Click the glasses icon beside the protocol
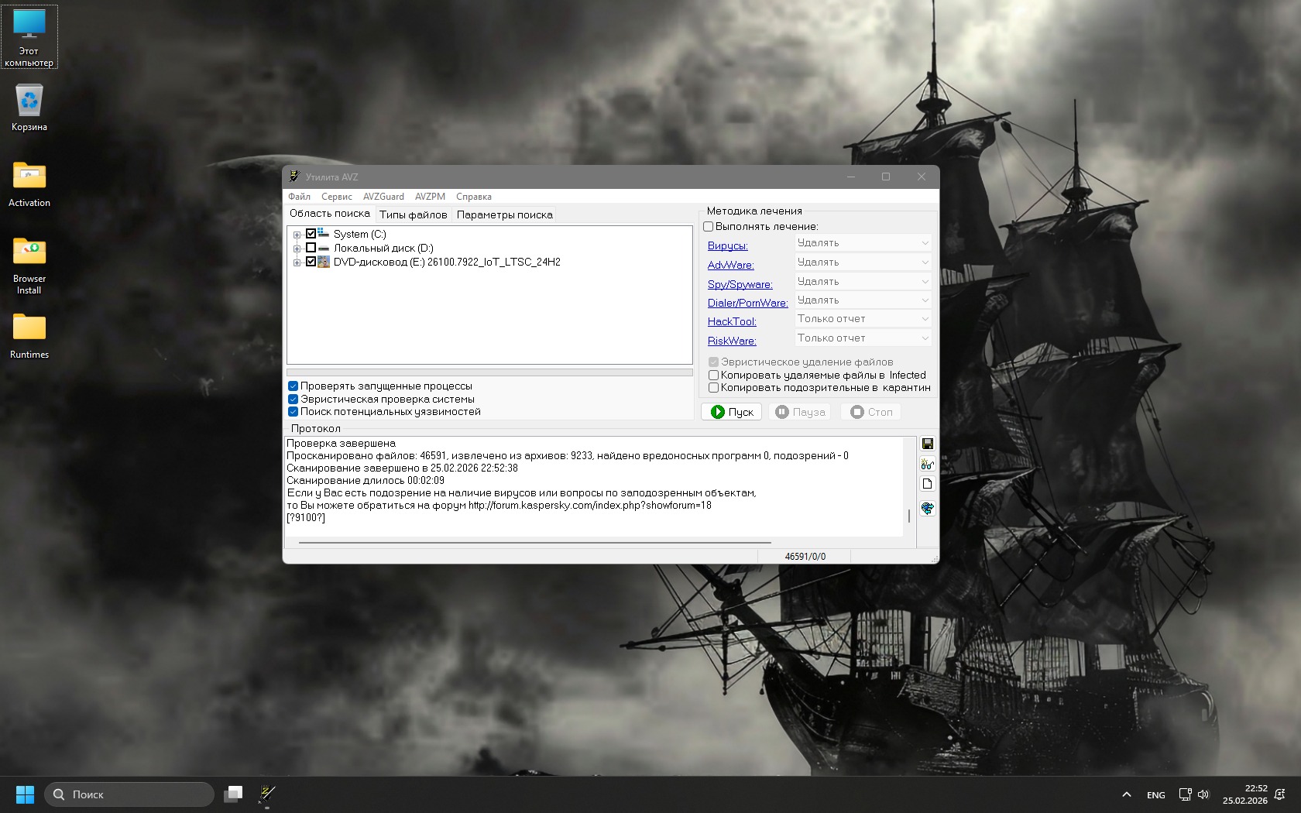1301x813 pixels. pyautogui.click(x=927, y=464)
